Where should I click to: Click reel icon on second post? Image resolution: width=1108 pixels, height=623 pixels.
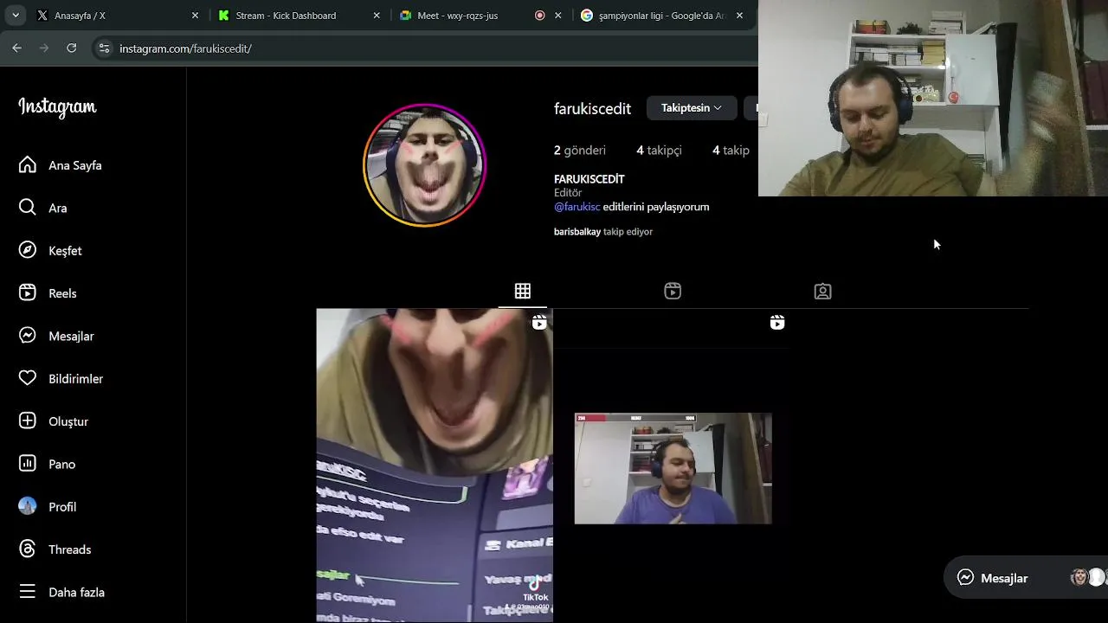pos(777,323)
